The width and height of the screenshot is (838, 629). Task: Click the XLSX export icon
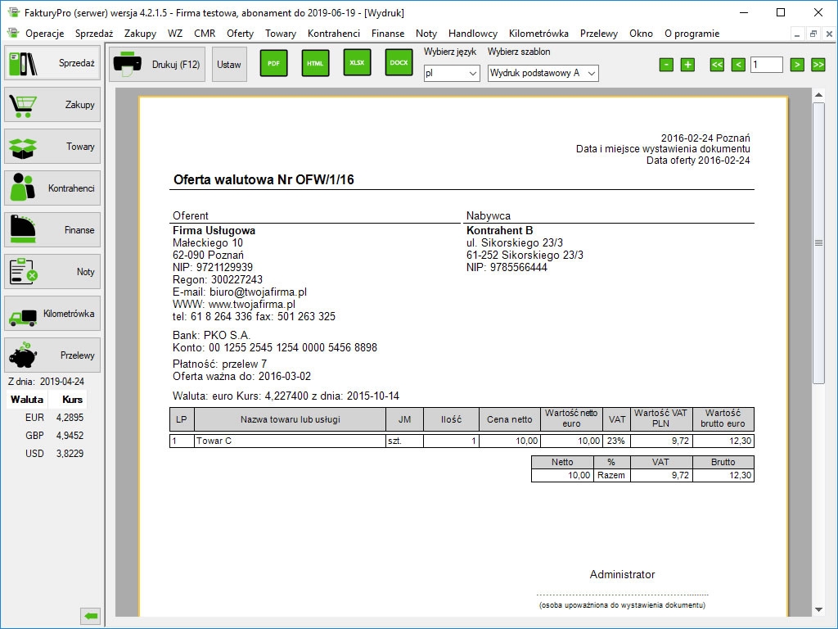357,63
